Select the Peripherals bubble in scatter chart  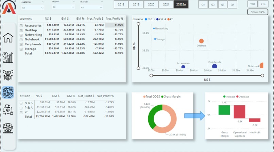pos(215,66)
